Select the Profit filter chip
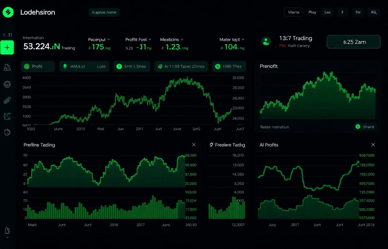Image resolution: width=388 pixels, height=249 pixels. click(x=38, y=66)
